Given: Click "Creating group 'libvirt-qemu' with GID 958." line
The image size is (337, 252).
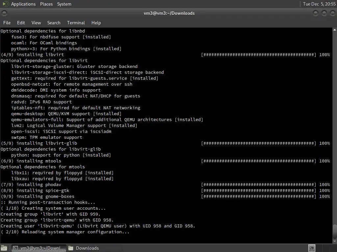Looking at the screenshot, I should click(x=57, y=220).
